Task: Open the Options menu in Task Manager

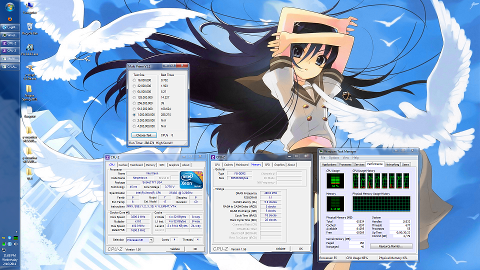Action: [x=333, y=157]
